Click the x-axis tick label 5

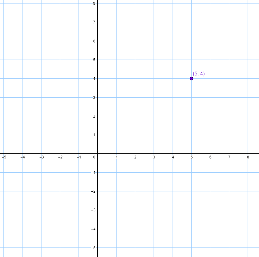point(192,157)
